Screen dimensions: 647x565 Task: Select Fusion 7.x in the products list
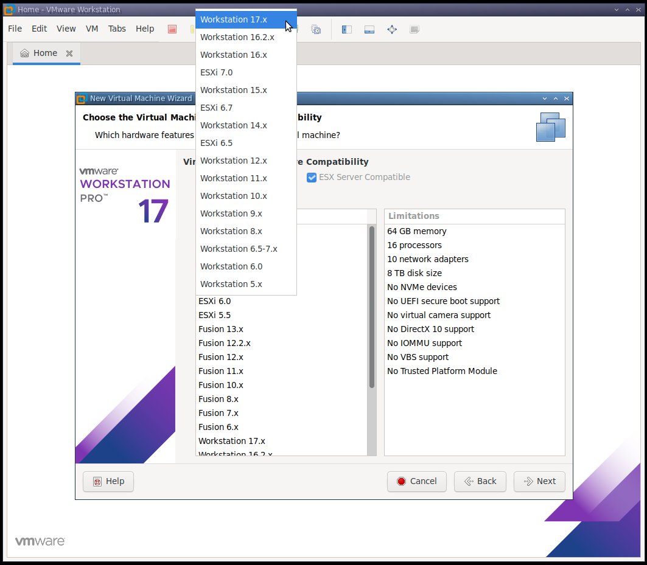(x=281, y=414)
